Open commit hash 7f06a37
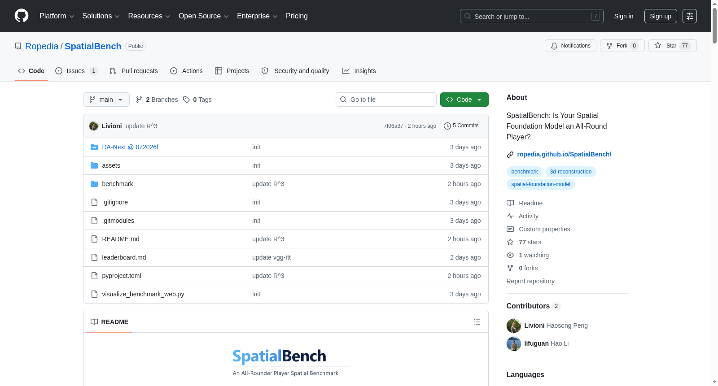Viewport: 718px width, 386px height. click(394, 126)
